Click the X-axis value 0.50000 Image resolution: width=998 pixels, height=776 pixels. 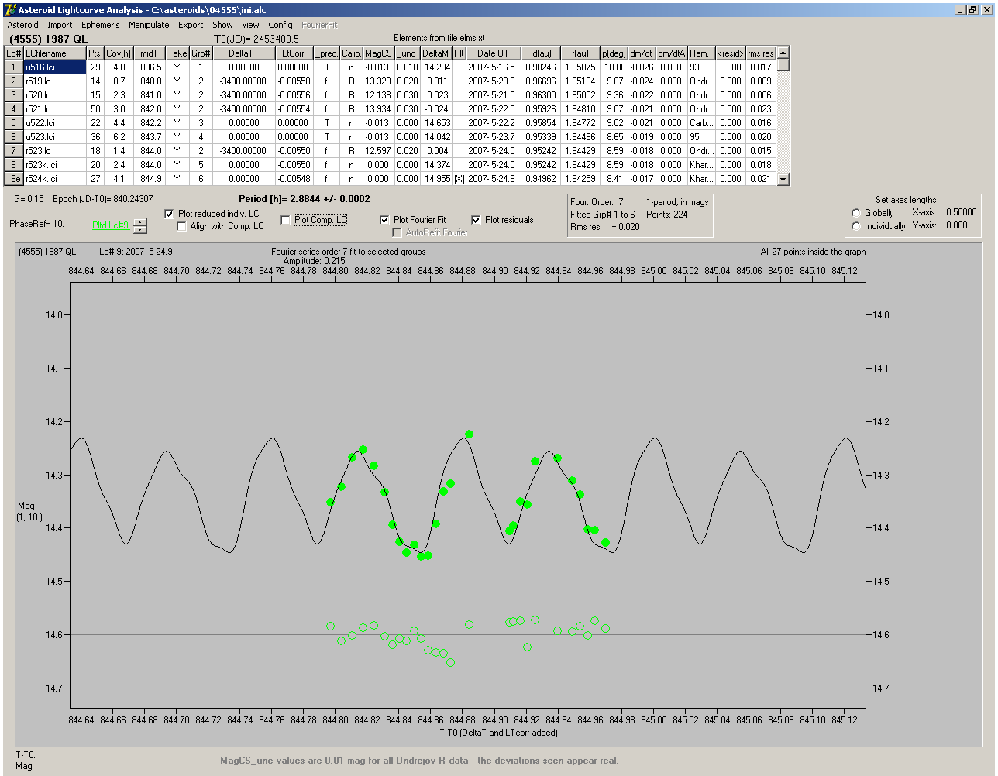pos(961,212)
